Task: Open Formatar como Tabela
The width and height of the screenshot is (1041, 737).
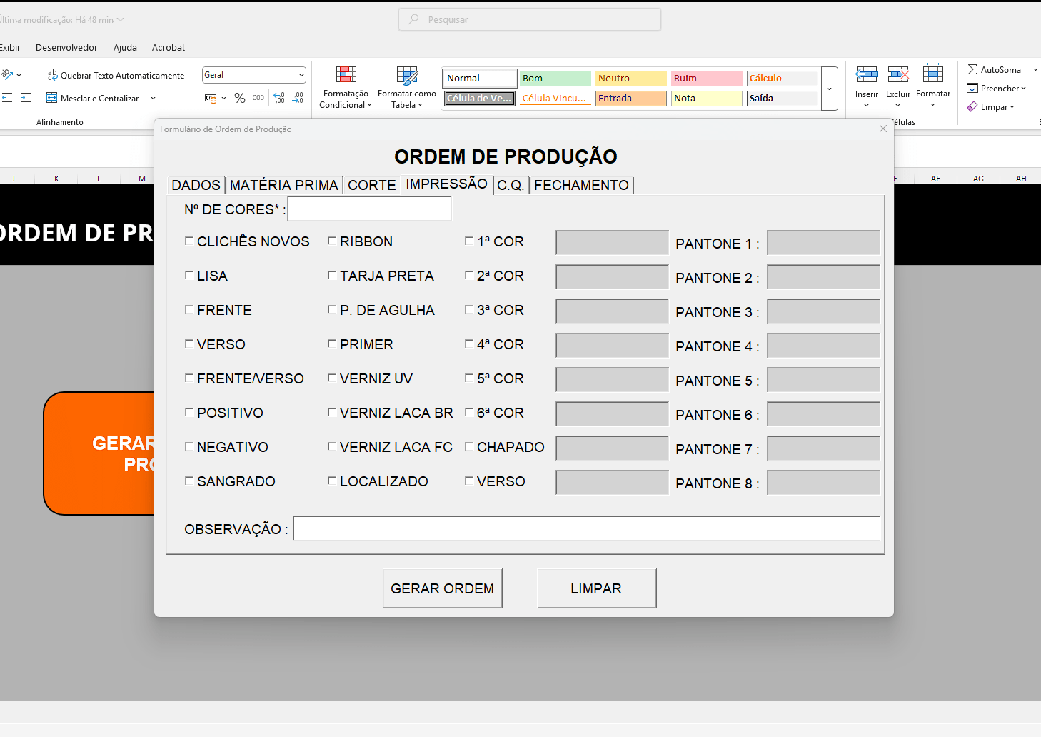Action: pyautogui.click(x=407, y=87)
